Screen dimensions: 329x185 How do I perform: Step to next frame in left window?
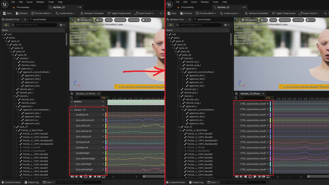point(95,177)
